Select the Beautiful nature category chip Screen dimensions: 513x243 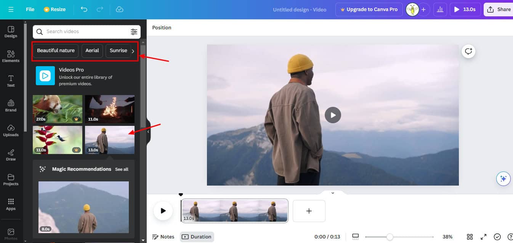(x=56, y=51)
